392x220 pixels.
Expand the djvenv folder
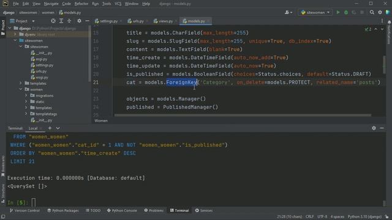click(x=15, y=34)
